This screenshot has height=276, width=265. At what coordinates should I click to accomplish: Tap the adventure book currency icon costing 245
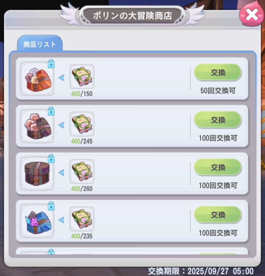[82, 124]
